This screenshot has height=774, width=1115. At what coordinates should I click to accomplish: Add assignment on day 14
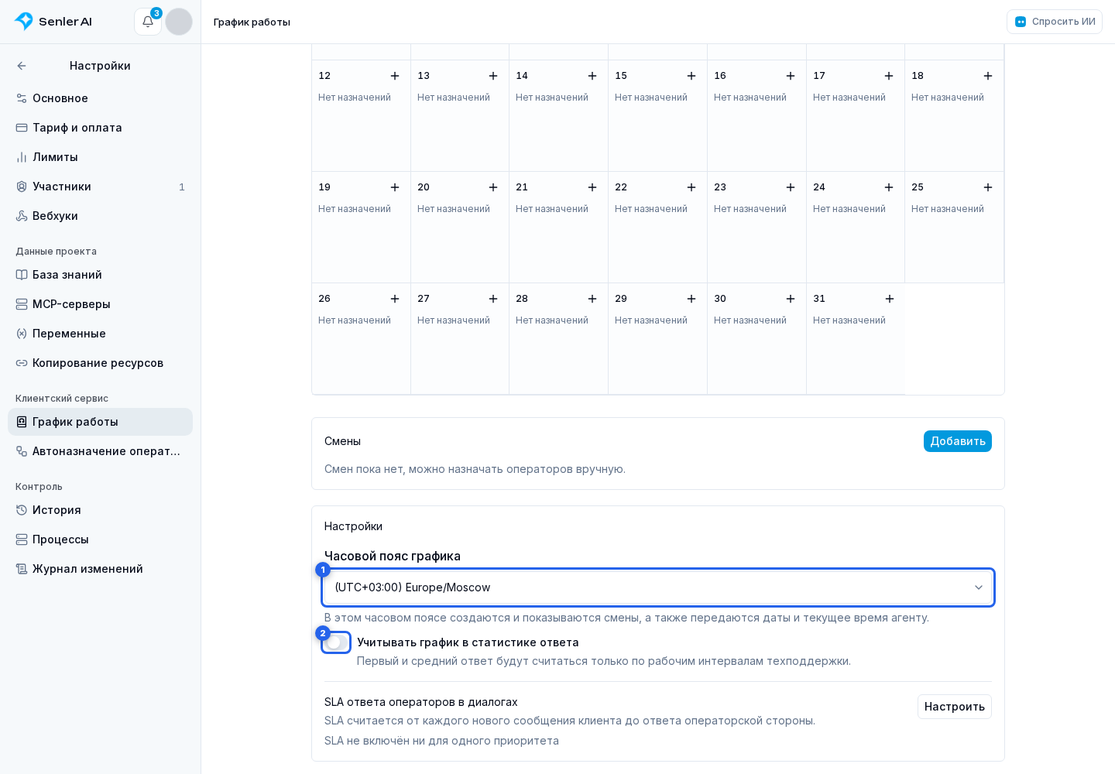(592, 76)
